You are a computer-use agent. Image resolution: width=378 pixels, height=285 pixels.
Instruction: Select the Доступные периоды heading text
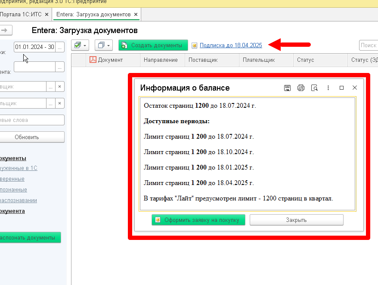coord(177,121)
